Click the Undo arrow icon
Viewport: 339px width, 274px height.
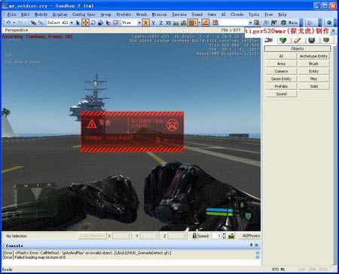coord(8,23)
